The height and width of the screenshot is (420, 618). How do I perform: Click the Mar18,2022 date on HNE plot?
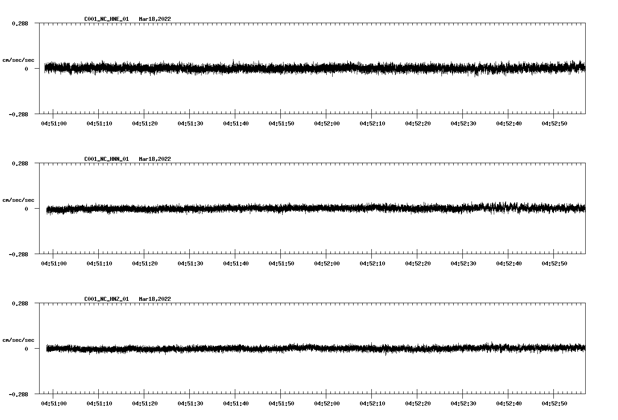click(x=155, y=19)
